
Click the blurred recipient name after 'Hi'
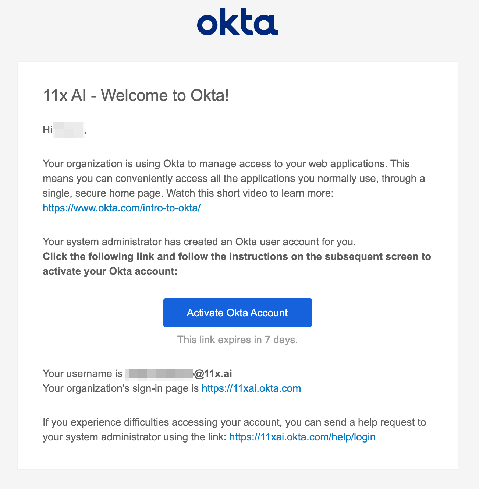[x=68, y=130]
